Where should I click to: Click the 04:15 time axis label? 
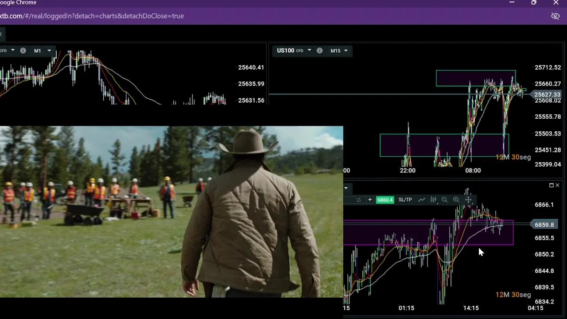pyautogui.click(x=536, y=308)
